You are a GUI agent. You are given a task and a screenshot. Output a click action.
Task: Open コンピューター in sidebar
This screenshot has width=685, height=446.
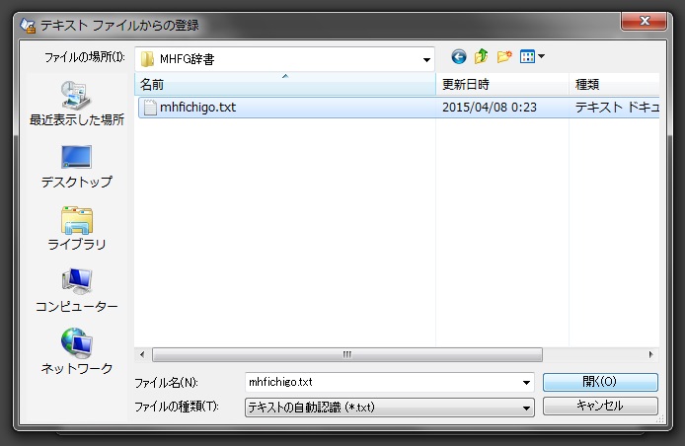point(76,290)
